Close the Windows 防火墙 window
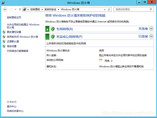157x118 pixels. pos(152,2)
